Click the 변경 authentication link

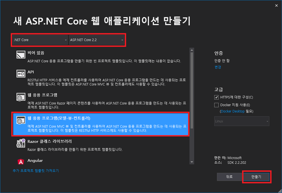tap(218, 67)
